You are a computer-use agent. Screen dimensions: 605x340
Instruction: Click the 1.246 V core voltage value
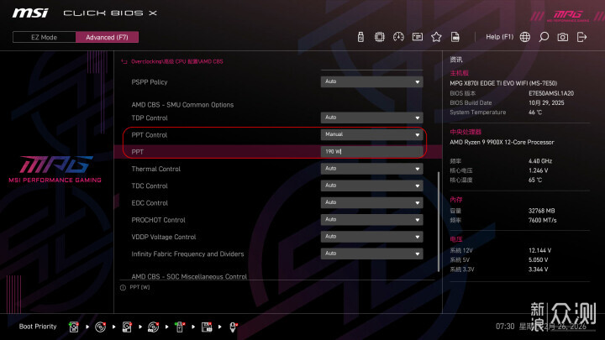click(x=539, y=170)
